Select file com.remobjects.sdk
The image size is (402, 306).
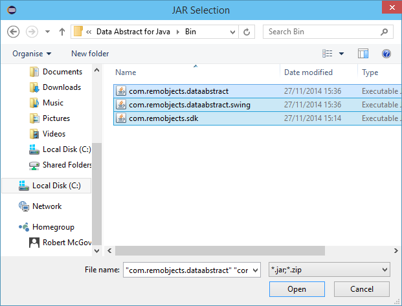tap(258, 118)
